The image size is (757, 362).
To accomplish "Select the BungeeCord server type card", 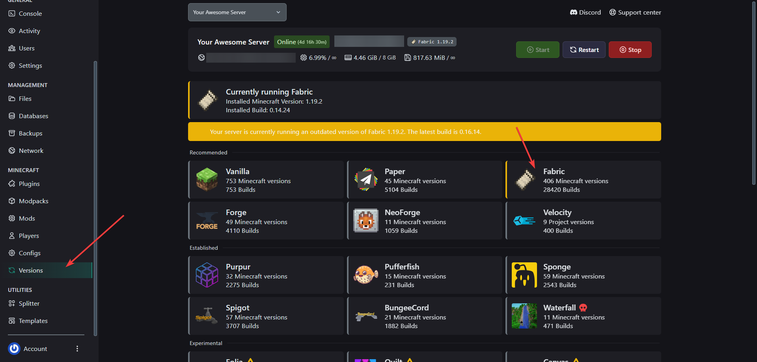I will (425, 316).
